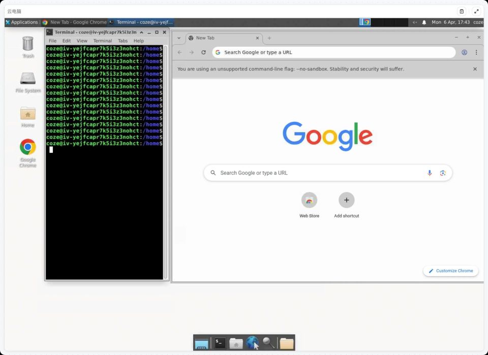The height and width of the screenshot is (355, 488).
Task: Open the application finder magnifier dock icon
Action: [268, 343]
